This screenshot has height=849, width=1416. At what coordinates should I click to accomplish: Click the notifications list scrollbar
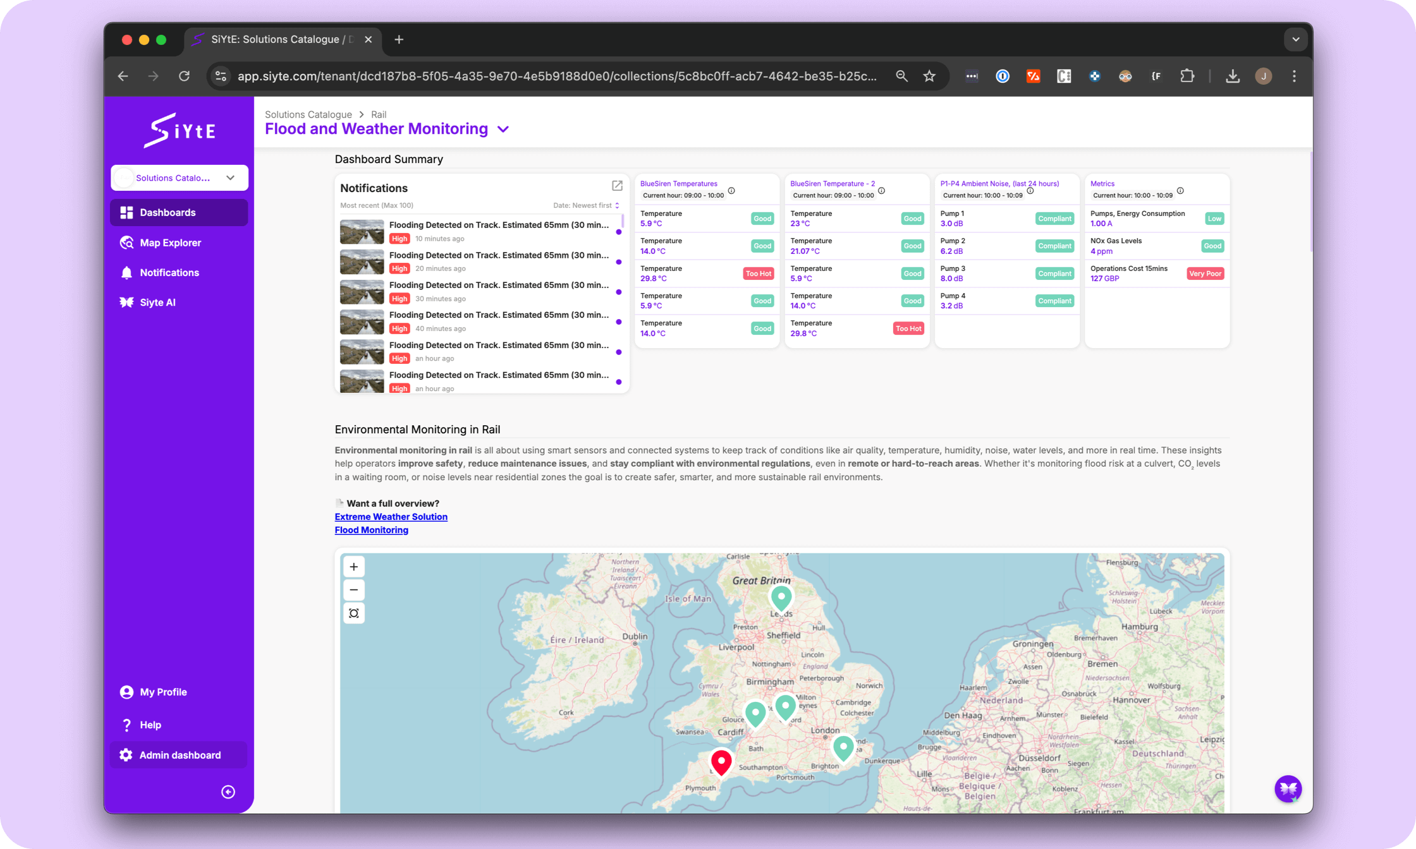click(623, 221)
